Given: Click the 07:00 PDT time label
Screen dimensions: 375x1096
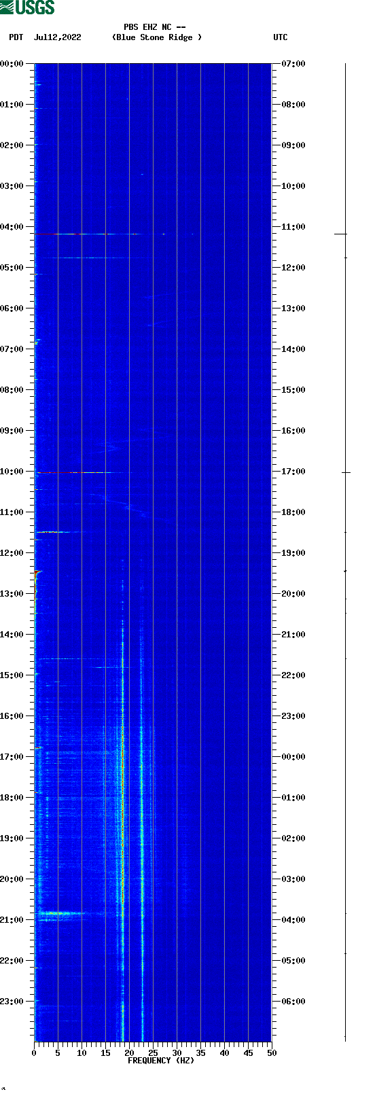Looking at the screenshot, I should (12, 349).
